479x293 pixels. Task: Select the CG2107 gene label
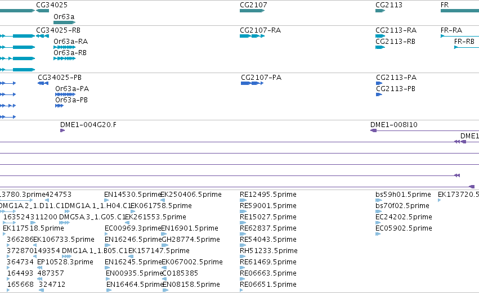coord(253,5)
